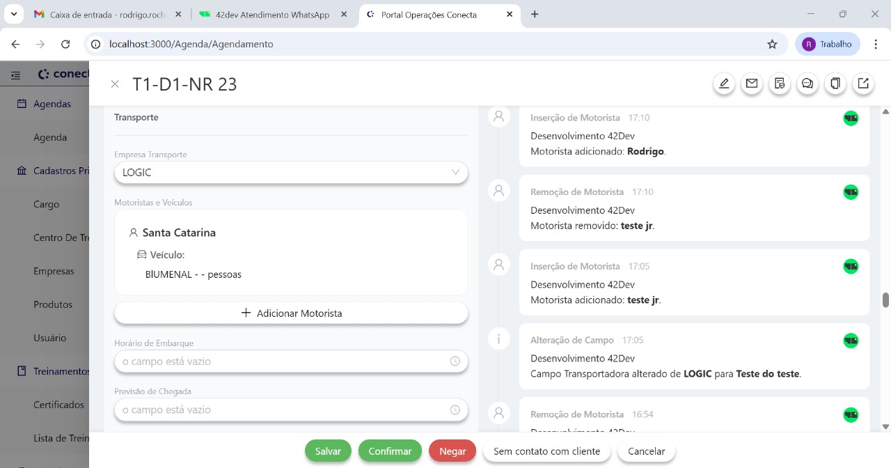Open the Empresa Transporte LOGIC dropdown
The image size is (891, 468).
click(291, 173)
